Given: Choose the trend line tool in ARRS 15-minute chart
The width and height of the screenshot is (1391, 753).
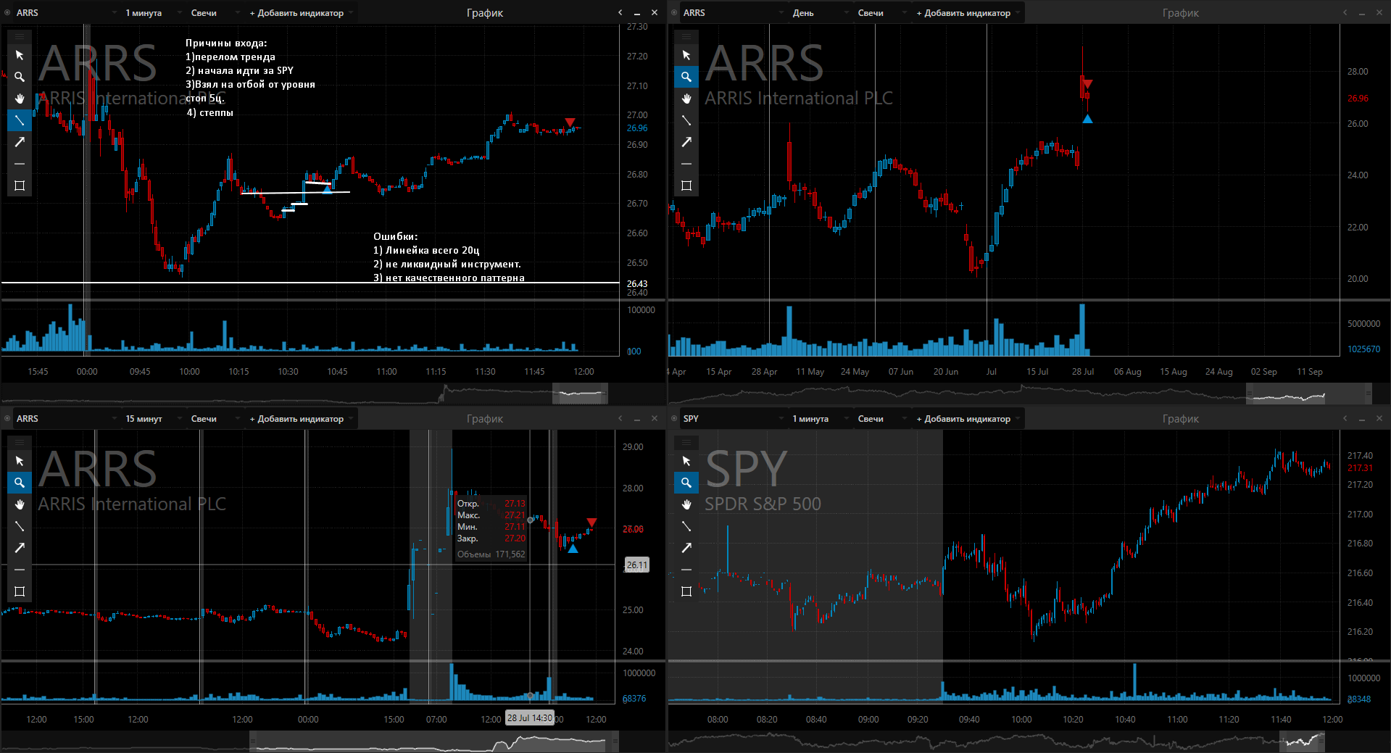Looking at the screenshot, I should point(20,526).
